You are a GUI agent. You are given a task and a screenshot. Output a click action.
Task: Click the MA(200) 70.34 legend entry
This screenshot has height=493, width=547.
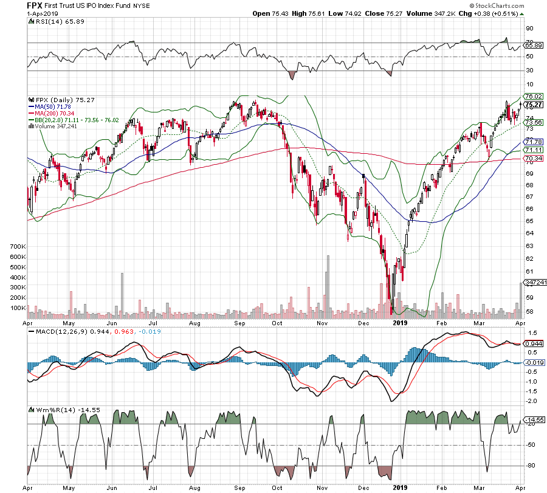click(55, 114)
